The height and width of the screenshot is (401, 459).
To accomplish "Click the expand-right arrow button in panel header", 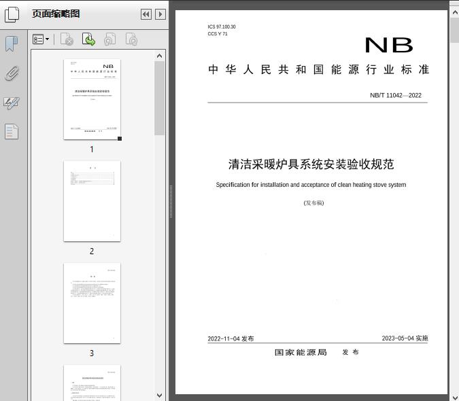I will click(x=160, y=14).
